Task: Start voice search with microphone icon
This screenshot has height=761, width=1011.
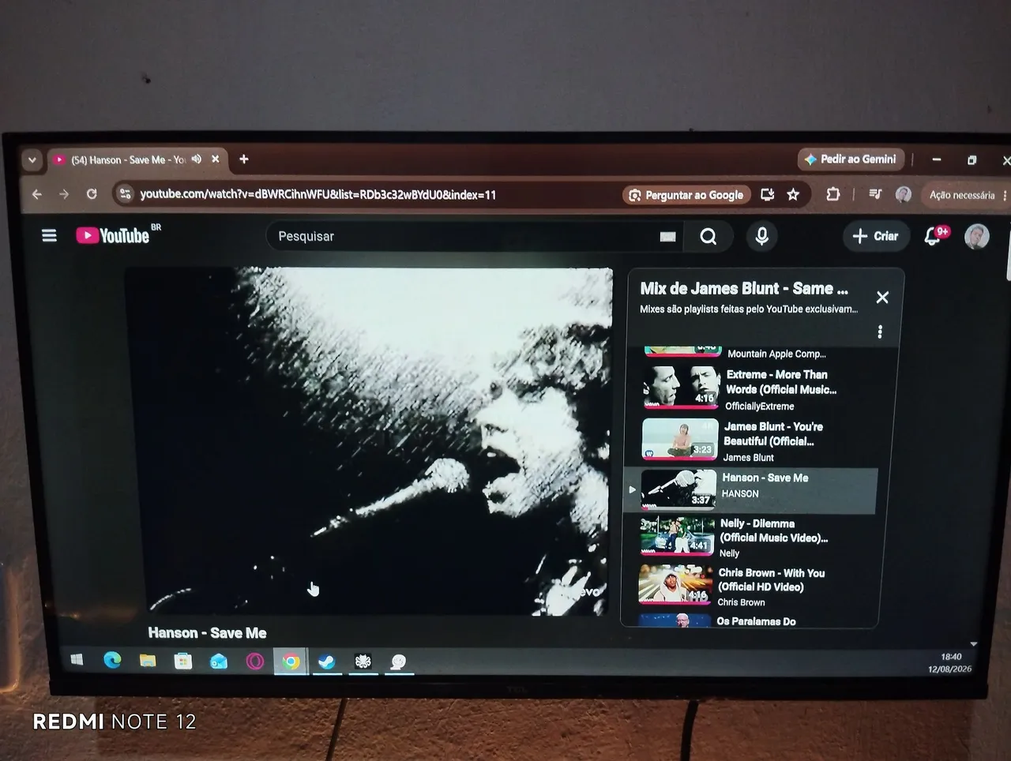Action: 762,236
